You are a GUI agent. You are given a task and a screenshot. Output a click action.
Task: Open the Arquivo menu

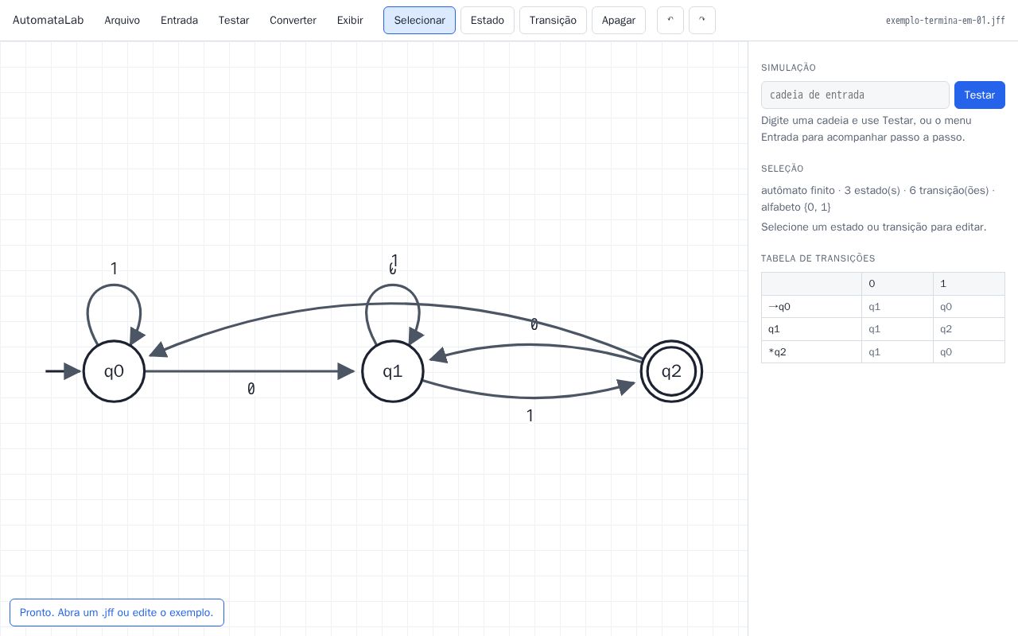[122, 21]
